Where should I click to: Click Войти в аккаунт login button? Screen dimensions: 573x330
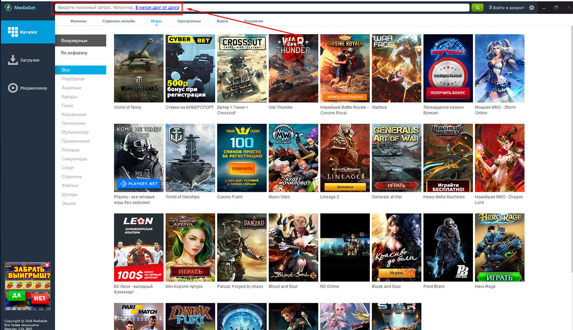click(x=506, y=8)
